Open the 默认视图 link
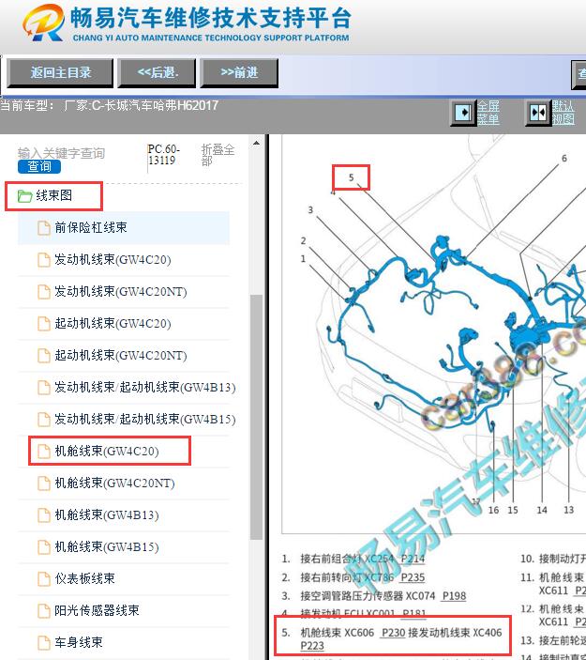Viewport: 586px width, 660px height. 563,113
